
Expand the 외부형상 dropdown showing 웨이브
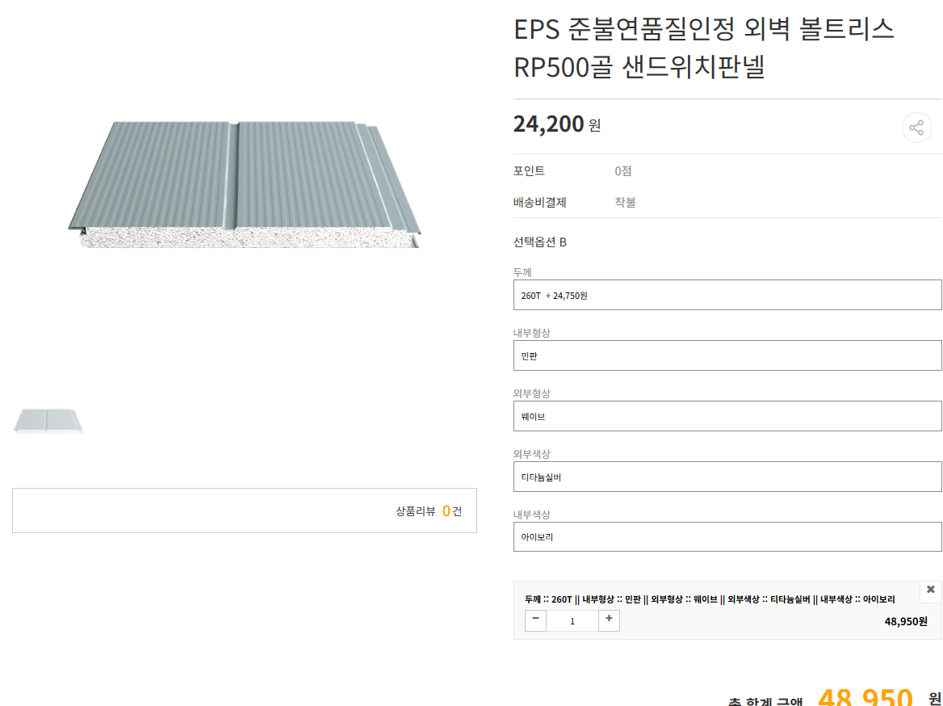(727, 416)
